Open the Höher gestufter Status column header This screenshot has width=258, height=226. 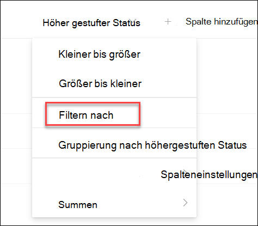(x=91, y=23)
